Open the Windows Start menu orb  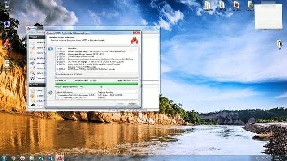tap(4, 158)
